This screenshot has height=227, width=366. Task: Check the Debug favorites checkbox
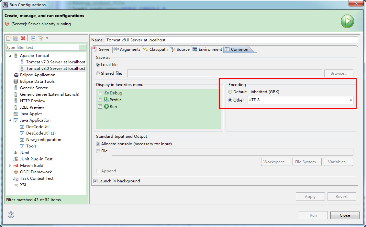[x=100, y=93]
